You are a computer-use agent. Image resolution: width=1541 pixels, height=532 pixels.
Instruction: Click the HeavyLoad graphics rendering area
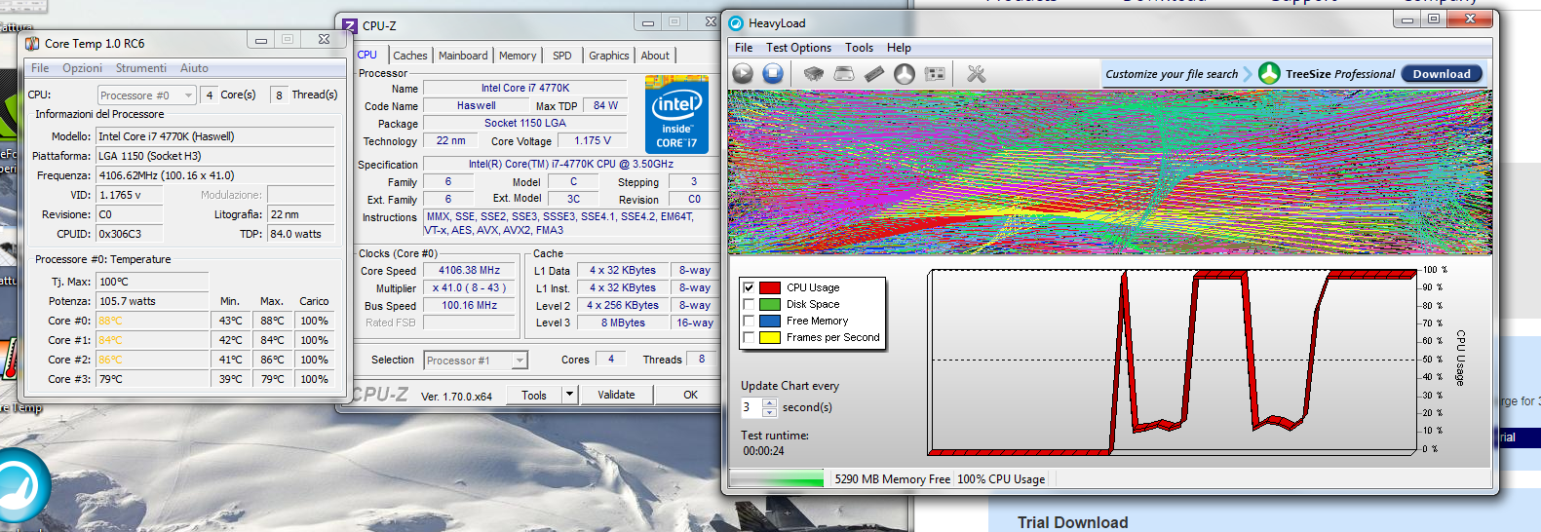(x=1110, y=172)
